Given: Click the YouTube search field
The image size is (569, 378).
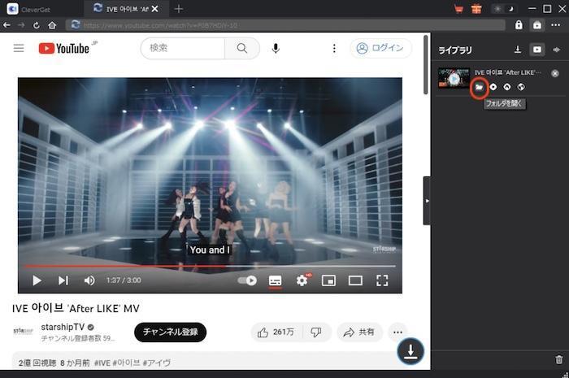Looking at the screenshot, I should (x=183, y=48).
